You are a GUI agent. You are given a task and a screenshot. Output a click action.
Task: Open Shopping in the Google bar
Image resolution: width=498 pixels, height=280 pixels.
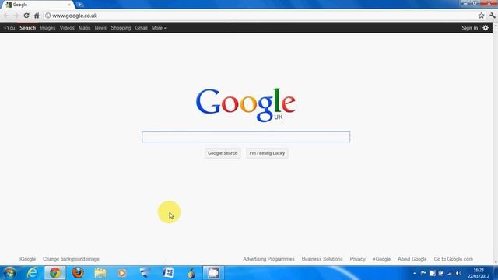tap(121, 28)
